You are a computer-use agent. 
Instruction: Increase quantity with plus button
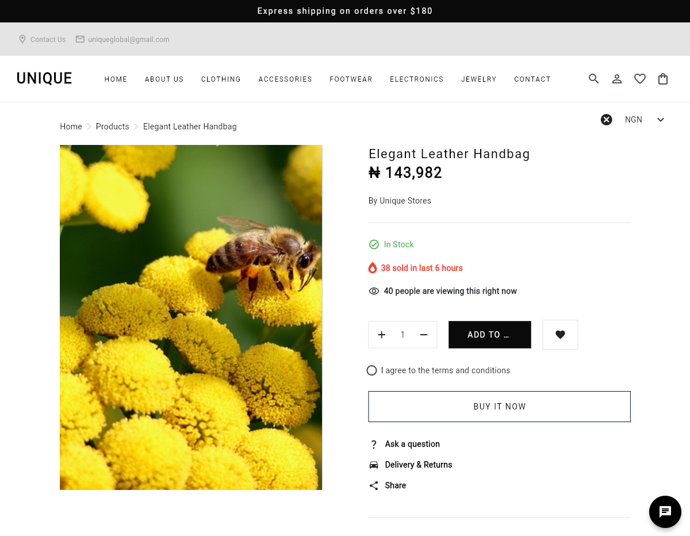pyautogui.click(x=382, y=335)
